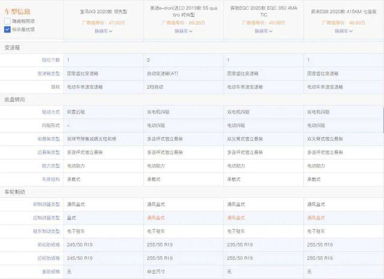Click the 驱动方式 row label
Viewport: 384px width, 279px height.
51,112
